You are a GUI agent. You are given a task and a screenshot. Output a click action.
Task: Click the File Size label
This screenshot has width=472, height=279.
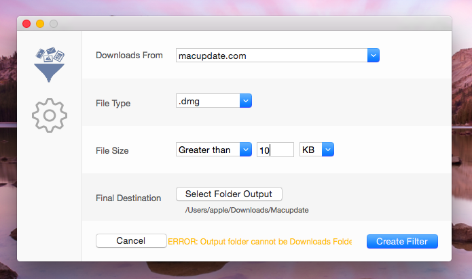(x=112, y=150)
